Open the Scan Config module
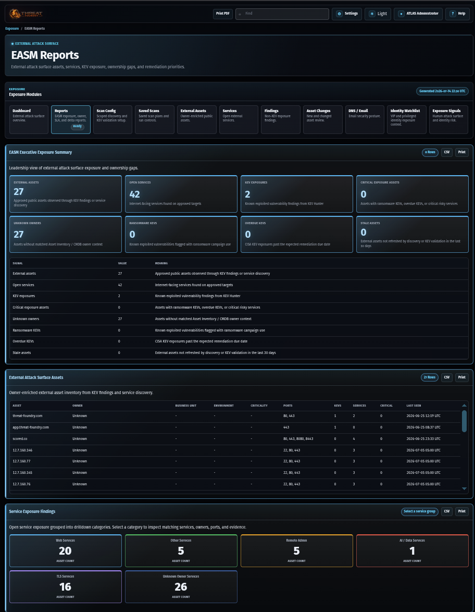Screen dimensions: 475x612 (x=113, y=119)
